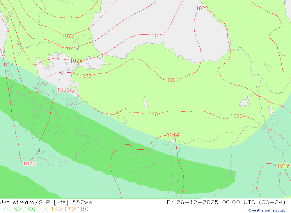Viewport: 291px width, 213px height.
Task: Click the 1020 label with white box near Crete
Action: (x=29, y=163)
